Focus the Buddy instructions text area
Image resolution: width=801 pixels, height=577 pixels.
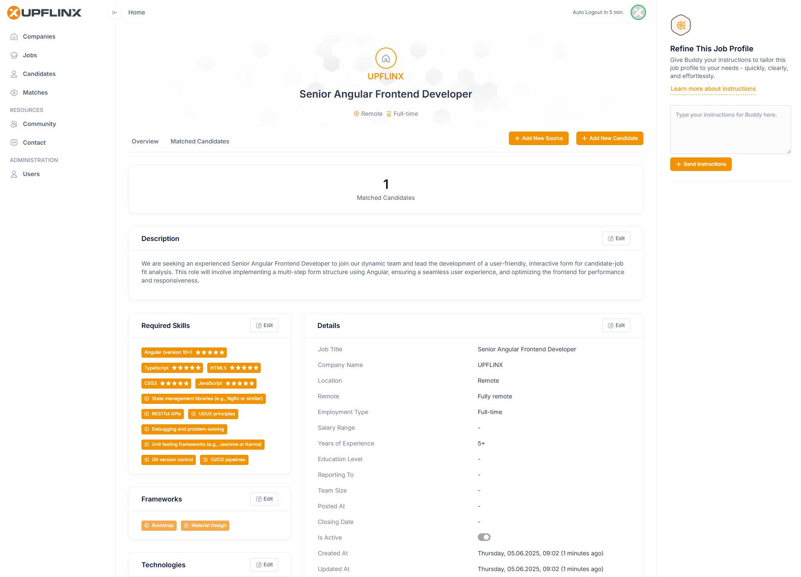730,130
